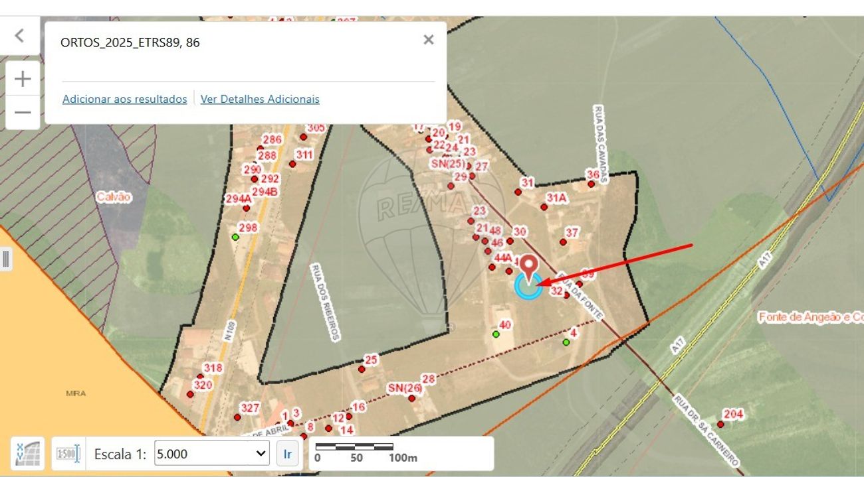
Task: Select the green point near number 40
Action: pyautogui.click(x=495, y=334)
